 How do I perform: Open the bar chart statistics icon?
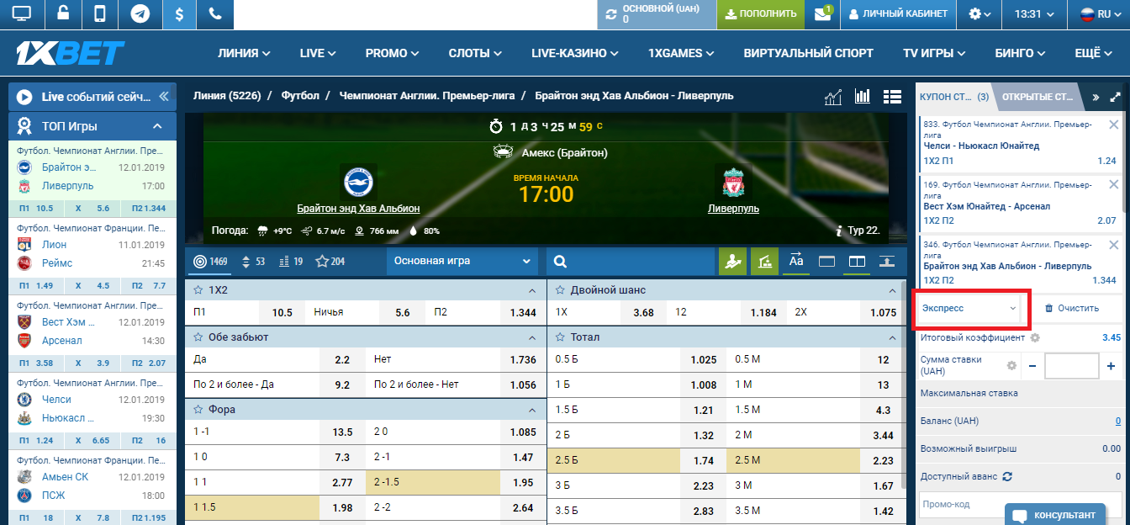coord(862,97)
